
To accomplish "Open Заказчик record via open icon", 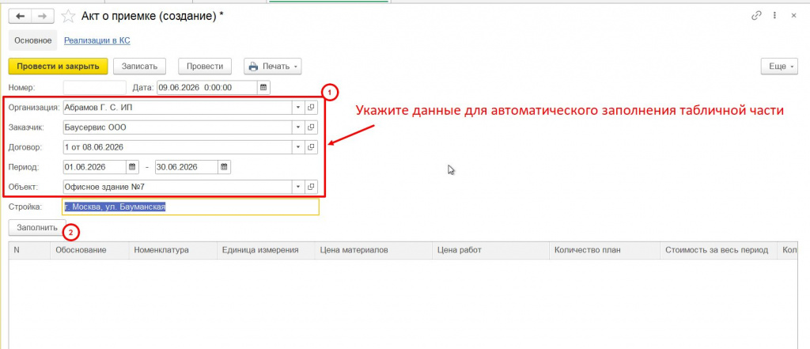I will (311, 127).
